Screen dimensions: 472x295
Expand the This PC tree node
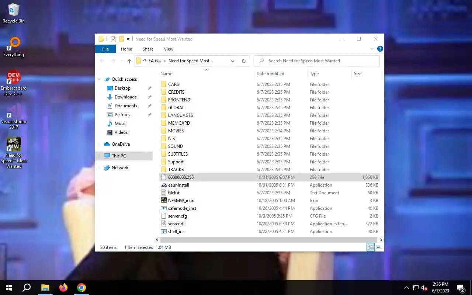pyautogui.click(x=99, y=156)
